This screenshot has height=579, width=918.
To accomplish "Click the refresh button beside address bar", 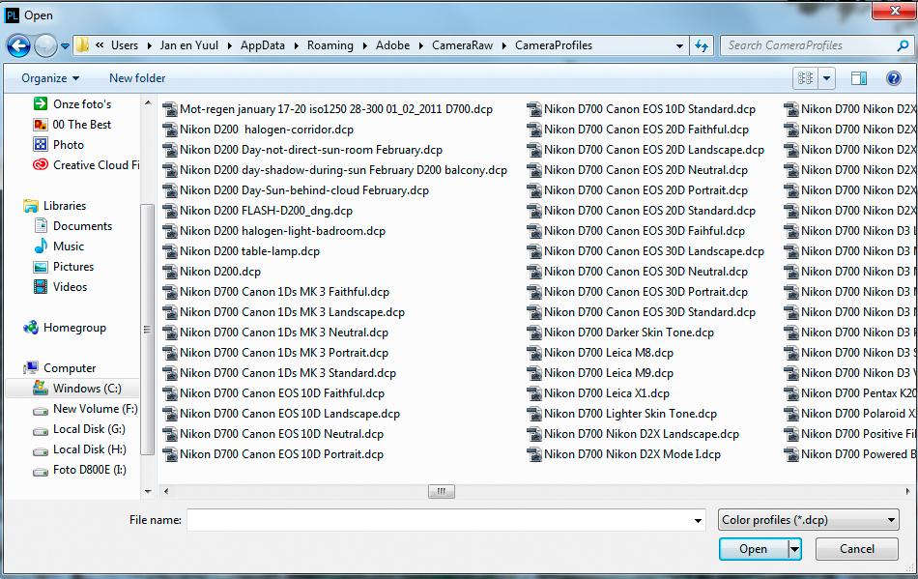I will pyautogui.click(x=702, y=45).
